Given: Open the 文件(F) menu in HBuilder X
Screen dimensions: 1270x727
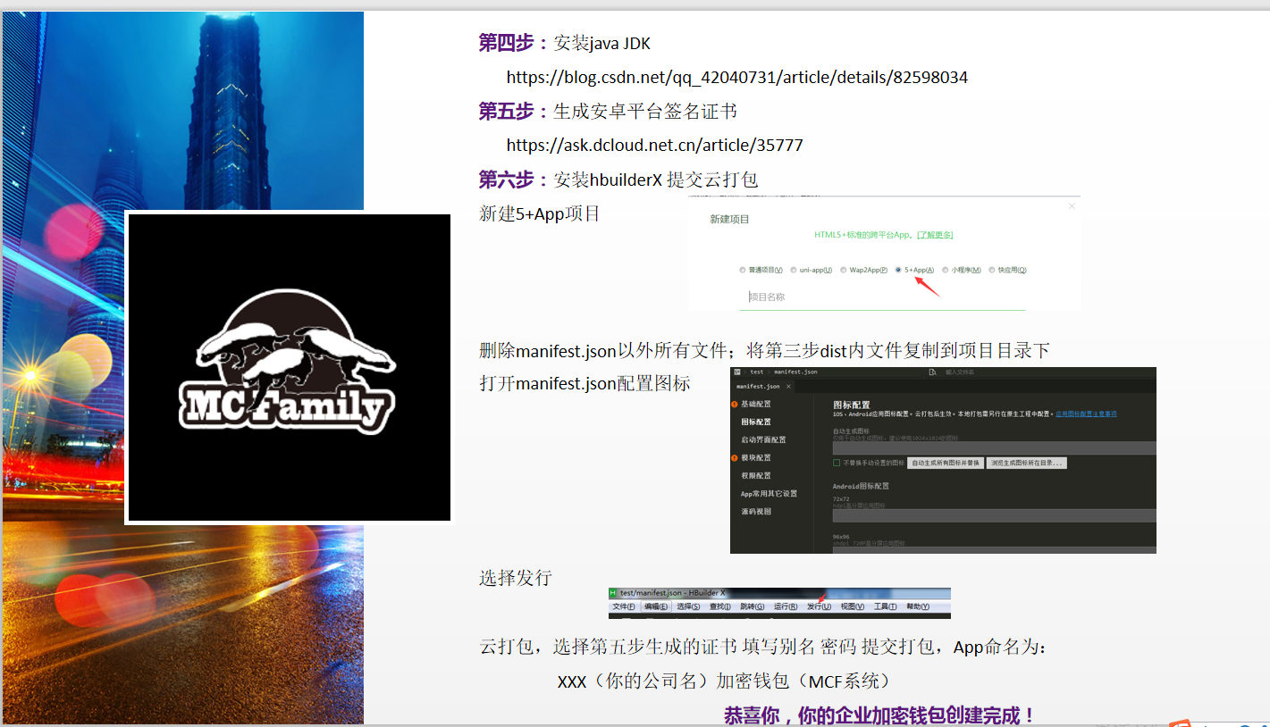Looking at the screenshot, I should [623, 606].
